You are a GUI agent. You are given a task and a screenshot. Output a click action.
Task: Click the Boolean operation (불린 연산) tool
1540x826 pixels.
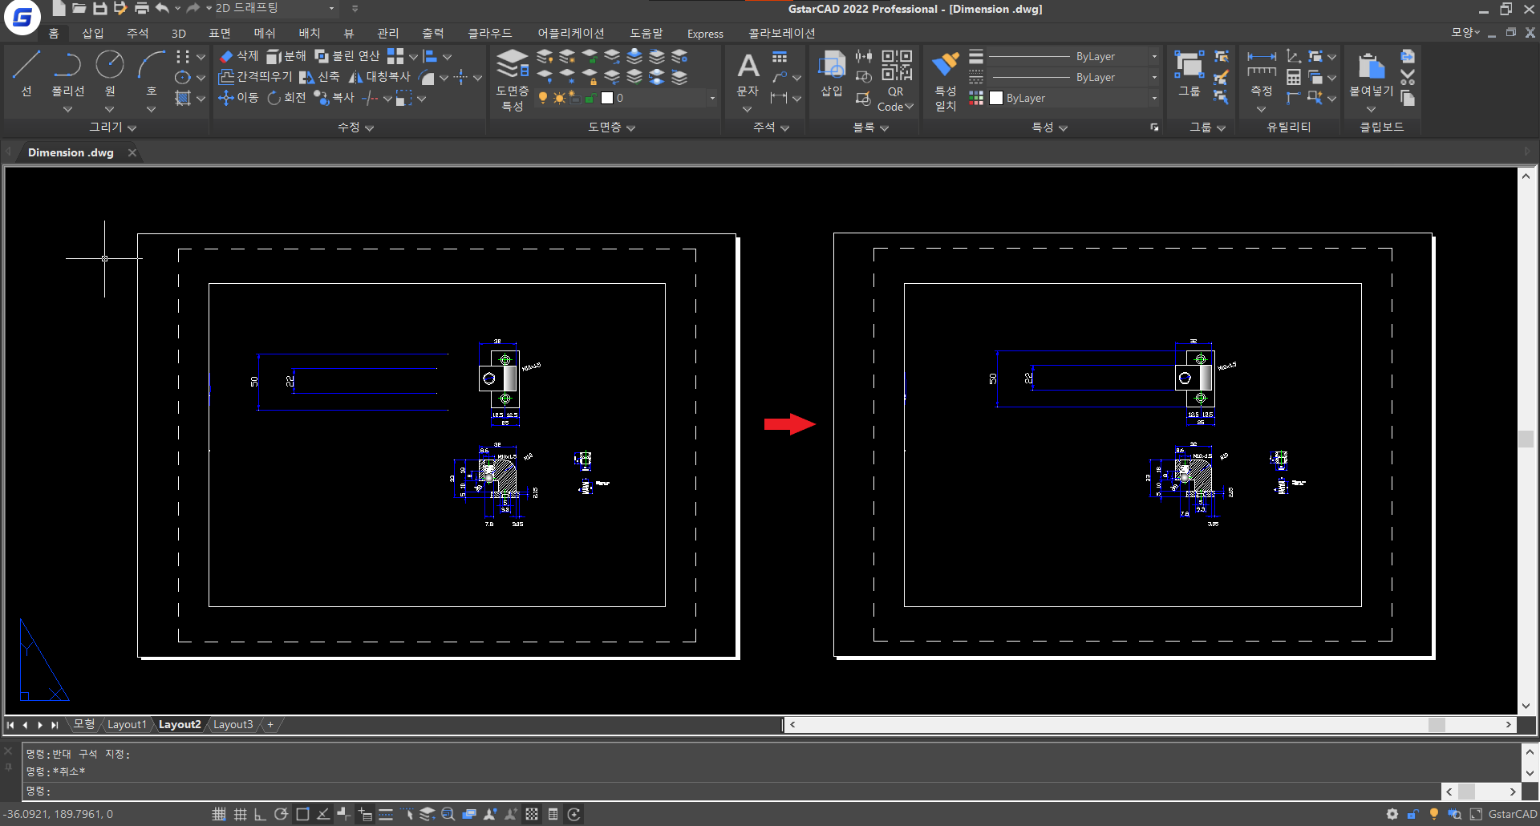pyautogui.click(x=347, y=55)
